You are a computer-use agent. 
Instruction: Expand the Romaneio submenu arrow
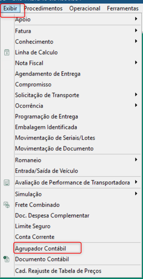coord(136,160)
